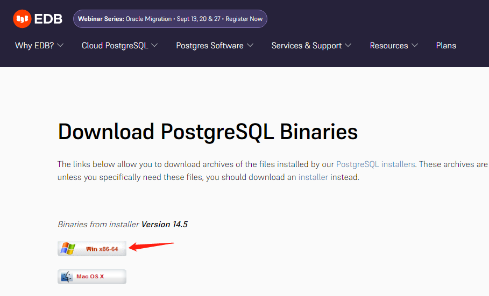Click the EDB logo icon

tap(22, 19)
